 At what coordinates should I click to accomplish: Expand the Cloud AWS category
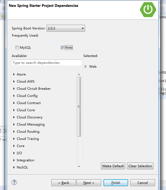pos(14,82)
